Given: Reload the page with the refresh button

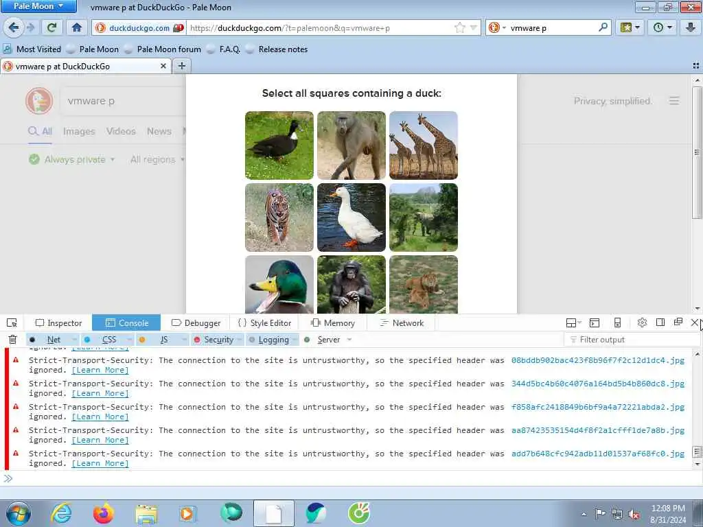Looking at the screenshot, I should tap(51, 27).
